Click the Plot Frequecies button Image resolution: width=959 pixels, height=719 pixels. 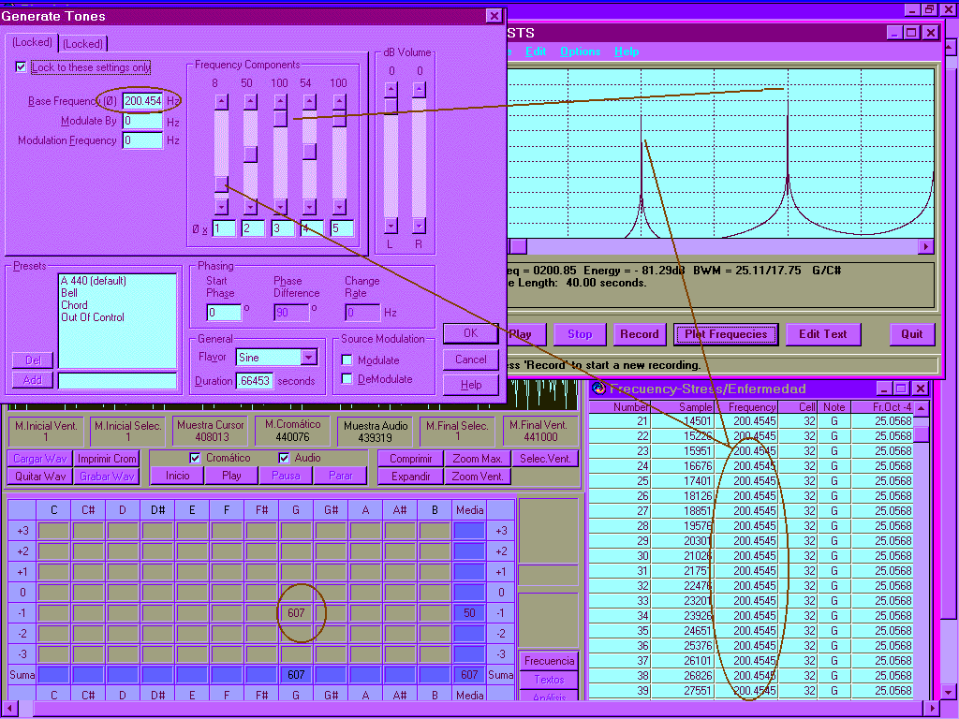[x=726, y=334]
